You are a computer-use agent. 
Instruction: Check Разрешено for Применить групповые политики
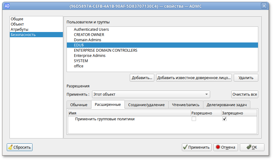coord(194,119)
